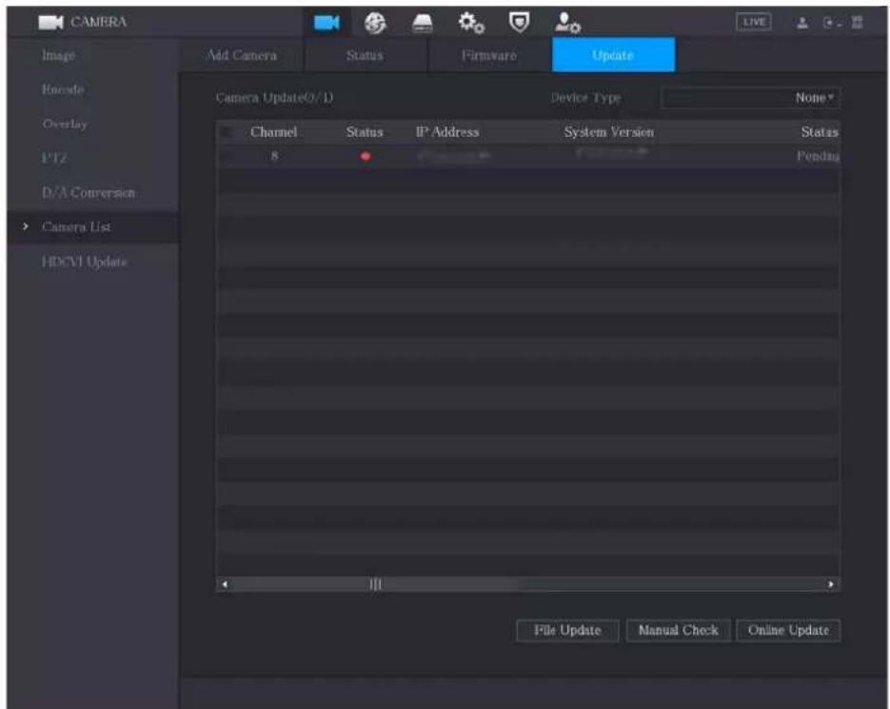Screen dimensions: 890x709
Task: Open the Security shield icon
Action: (x=519, y=23)
